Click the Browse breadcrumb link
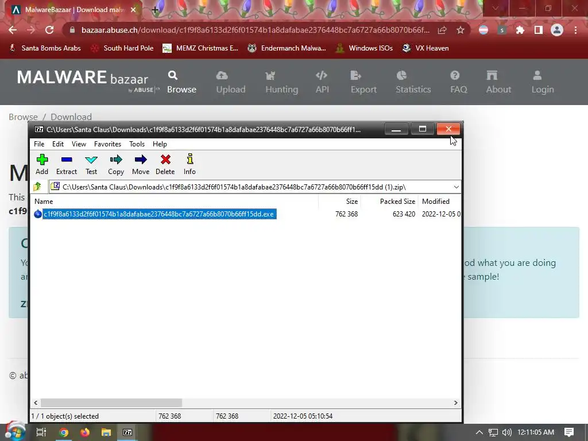588x441 pixels. tap(23, 117)
